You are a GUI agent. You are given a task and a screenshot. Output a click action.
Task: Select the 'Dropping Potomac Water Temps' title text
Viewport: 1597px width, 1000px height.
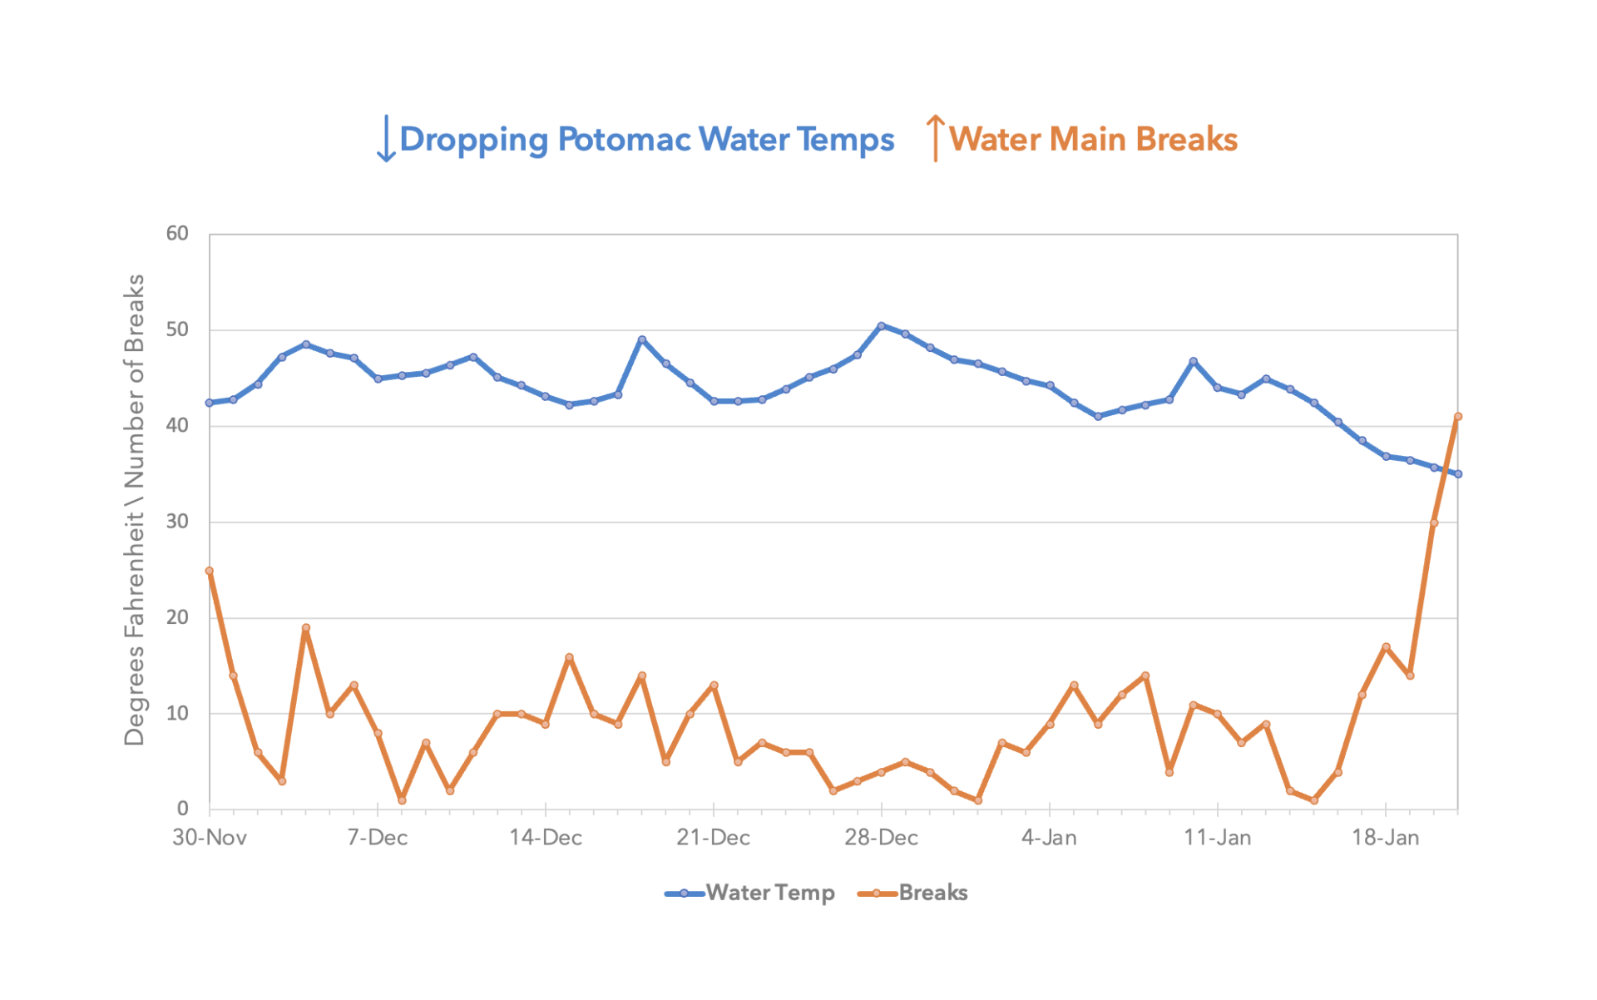[x=646, y=139]
